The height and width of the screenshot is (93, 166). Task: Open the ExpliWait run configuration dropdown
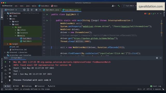click(x=129, y=6)
